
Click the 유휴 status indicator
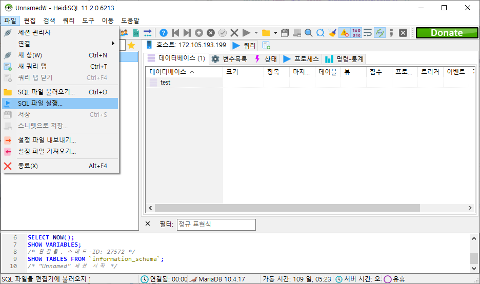coord(395,279)
